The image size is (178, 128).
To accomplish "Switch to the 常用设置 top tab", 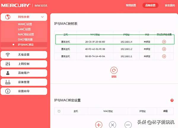I will pyautogui.click(x=131, y=5).
